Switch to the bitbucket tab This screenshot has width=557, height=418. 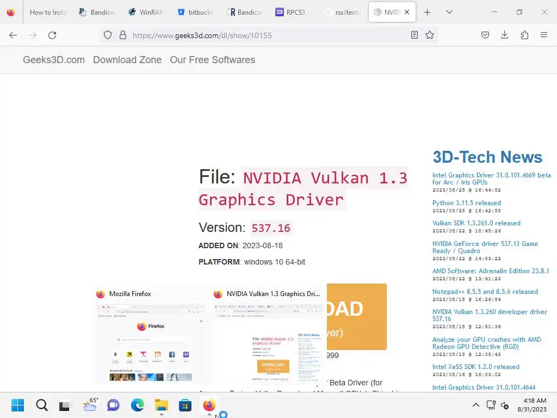[x=195, y=13]
